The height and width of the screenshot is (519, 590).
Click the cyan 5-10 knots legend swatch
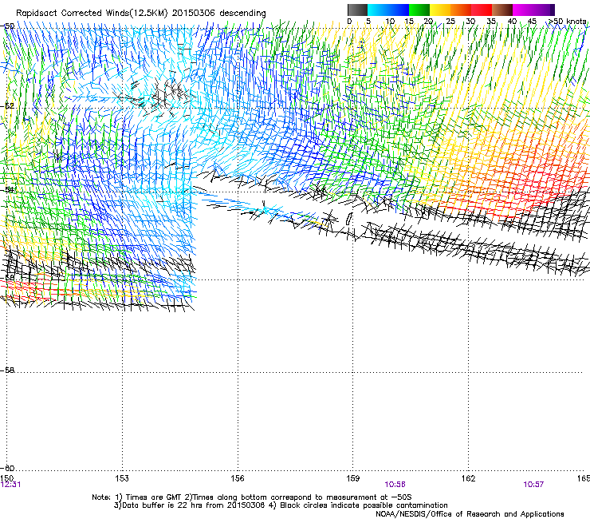point(378,10)
